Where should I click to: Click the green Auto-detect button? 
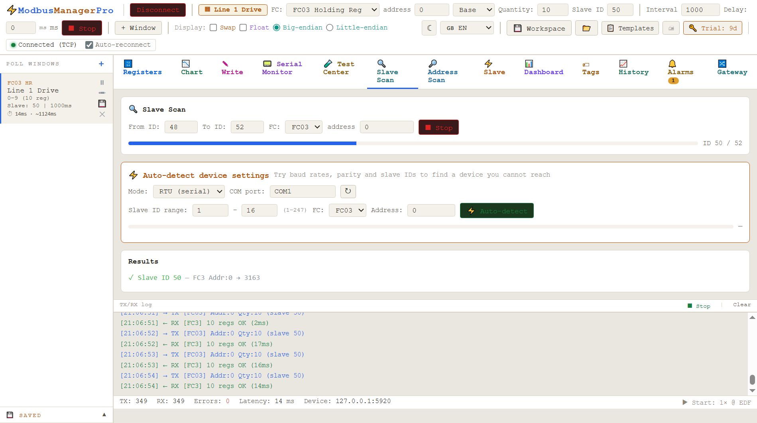497,211
